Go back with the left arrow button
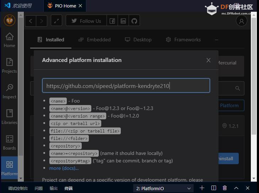The height and width of the screenshot is (193, 259). [x=31, y=21]
